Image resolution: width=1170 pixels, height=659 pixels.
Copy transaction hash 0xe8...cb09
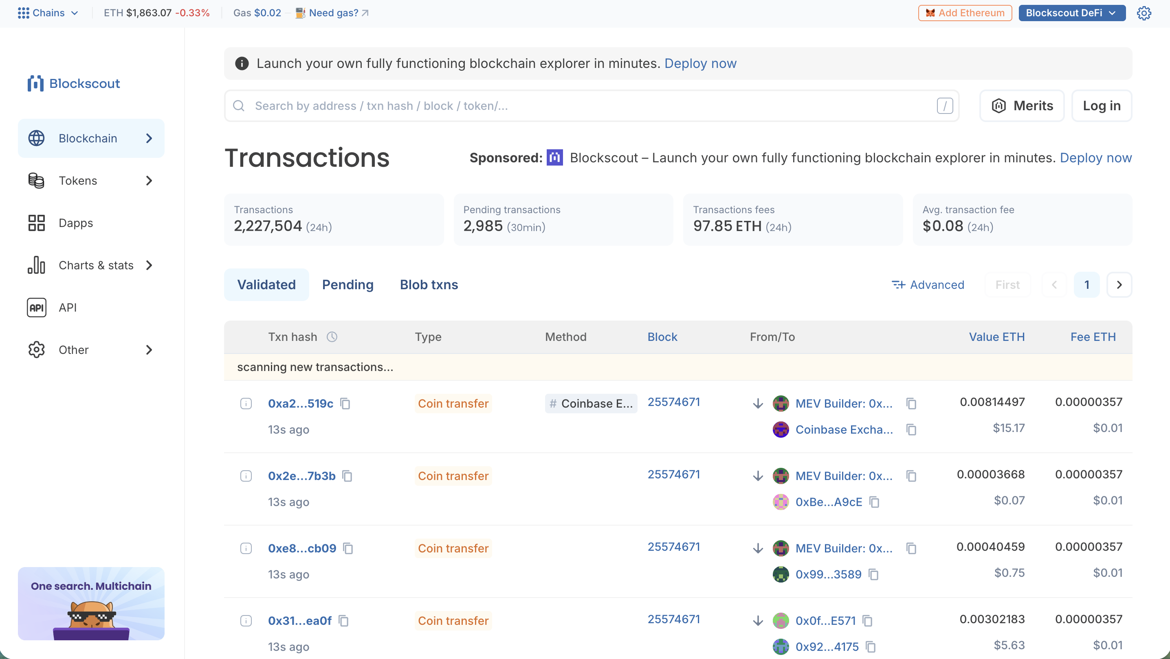pos(348,548)
